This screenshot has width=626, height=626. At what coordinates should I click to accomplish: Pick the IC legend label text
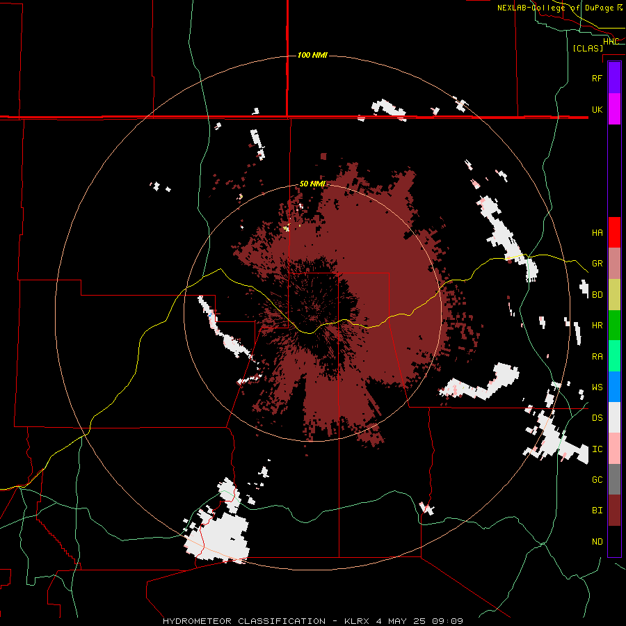point(597,449)
